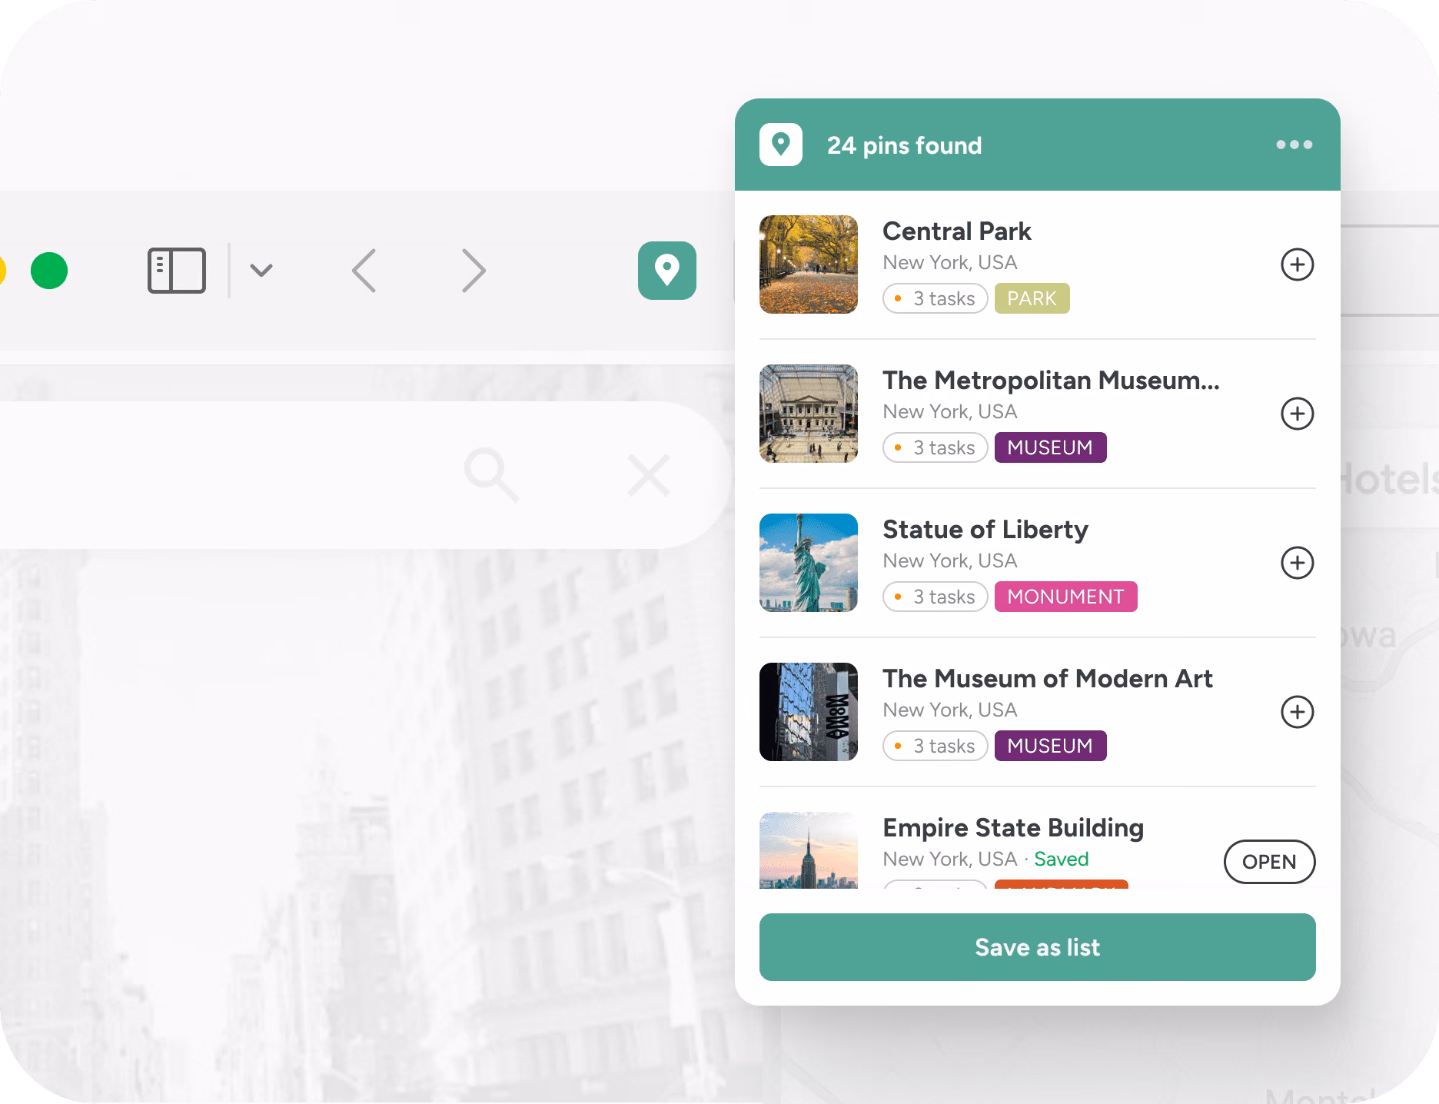Click the 'Central Park' title
1439x1104 pixels.
pyautogui.click(x=957, y=231)
